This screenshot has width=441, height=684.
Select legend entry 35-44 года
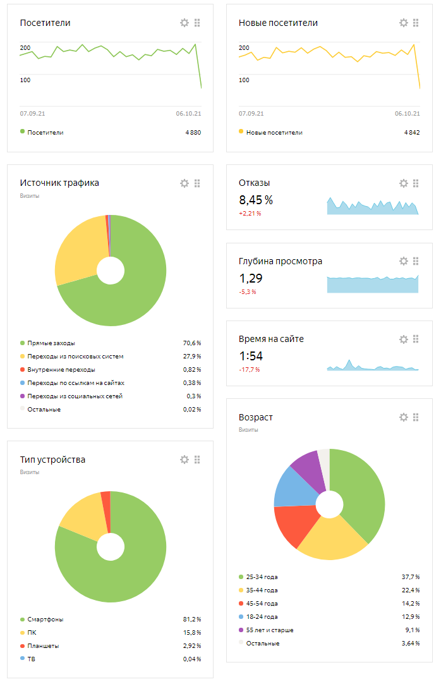click(x=262, y=590)
